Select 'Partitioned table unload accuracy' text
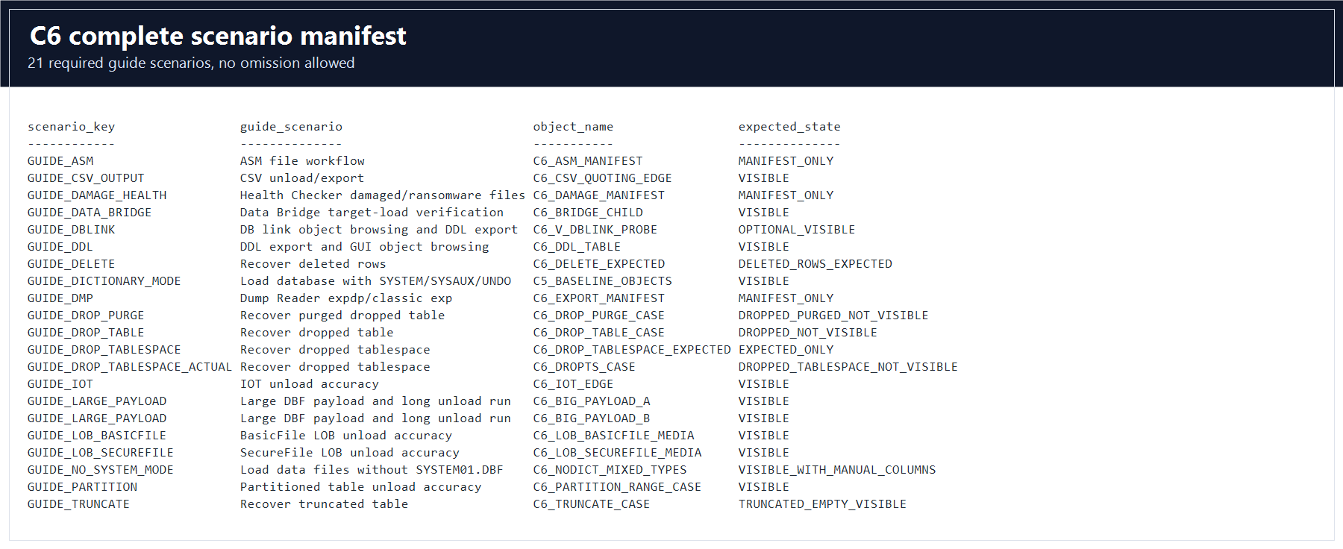The height and width of the screenshot is (549, 1343). [x=361, y=487]
